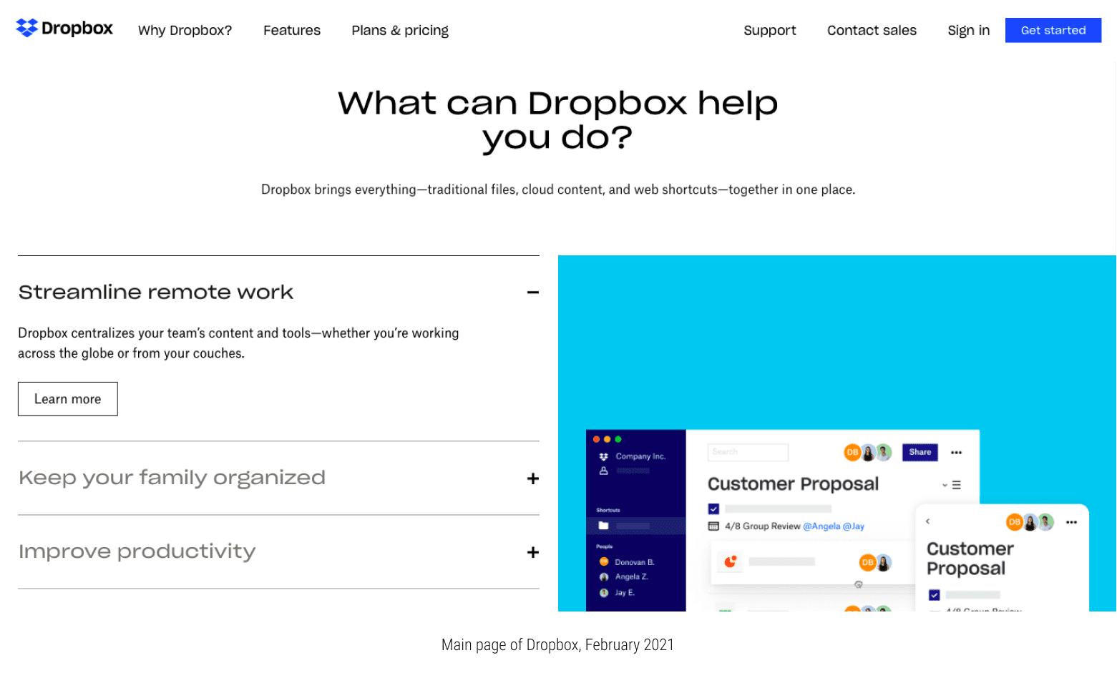
Task: Click Sign in
Action: [969, 31]
